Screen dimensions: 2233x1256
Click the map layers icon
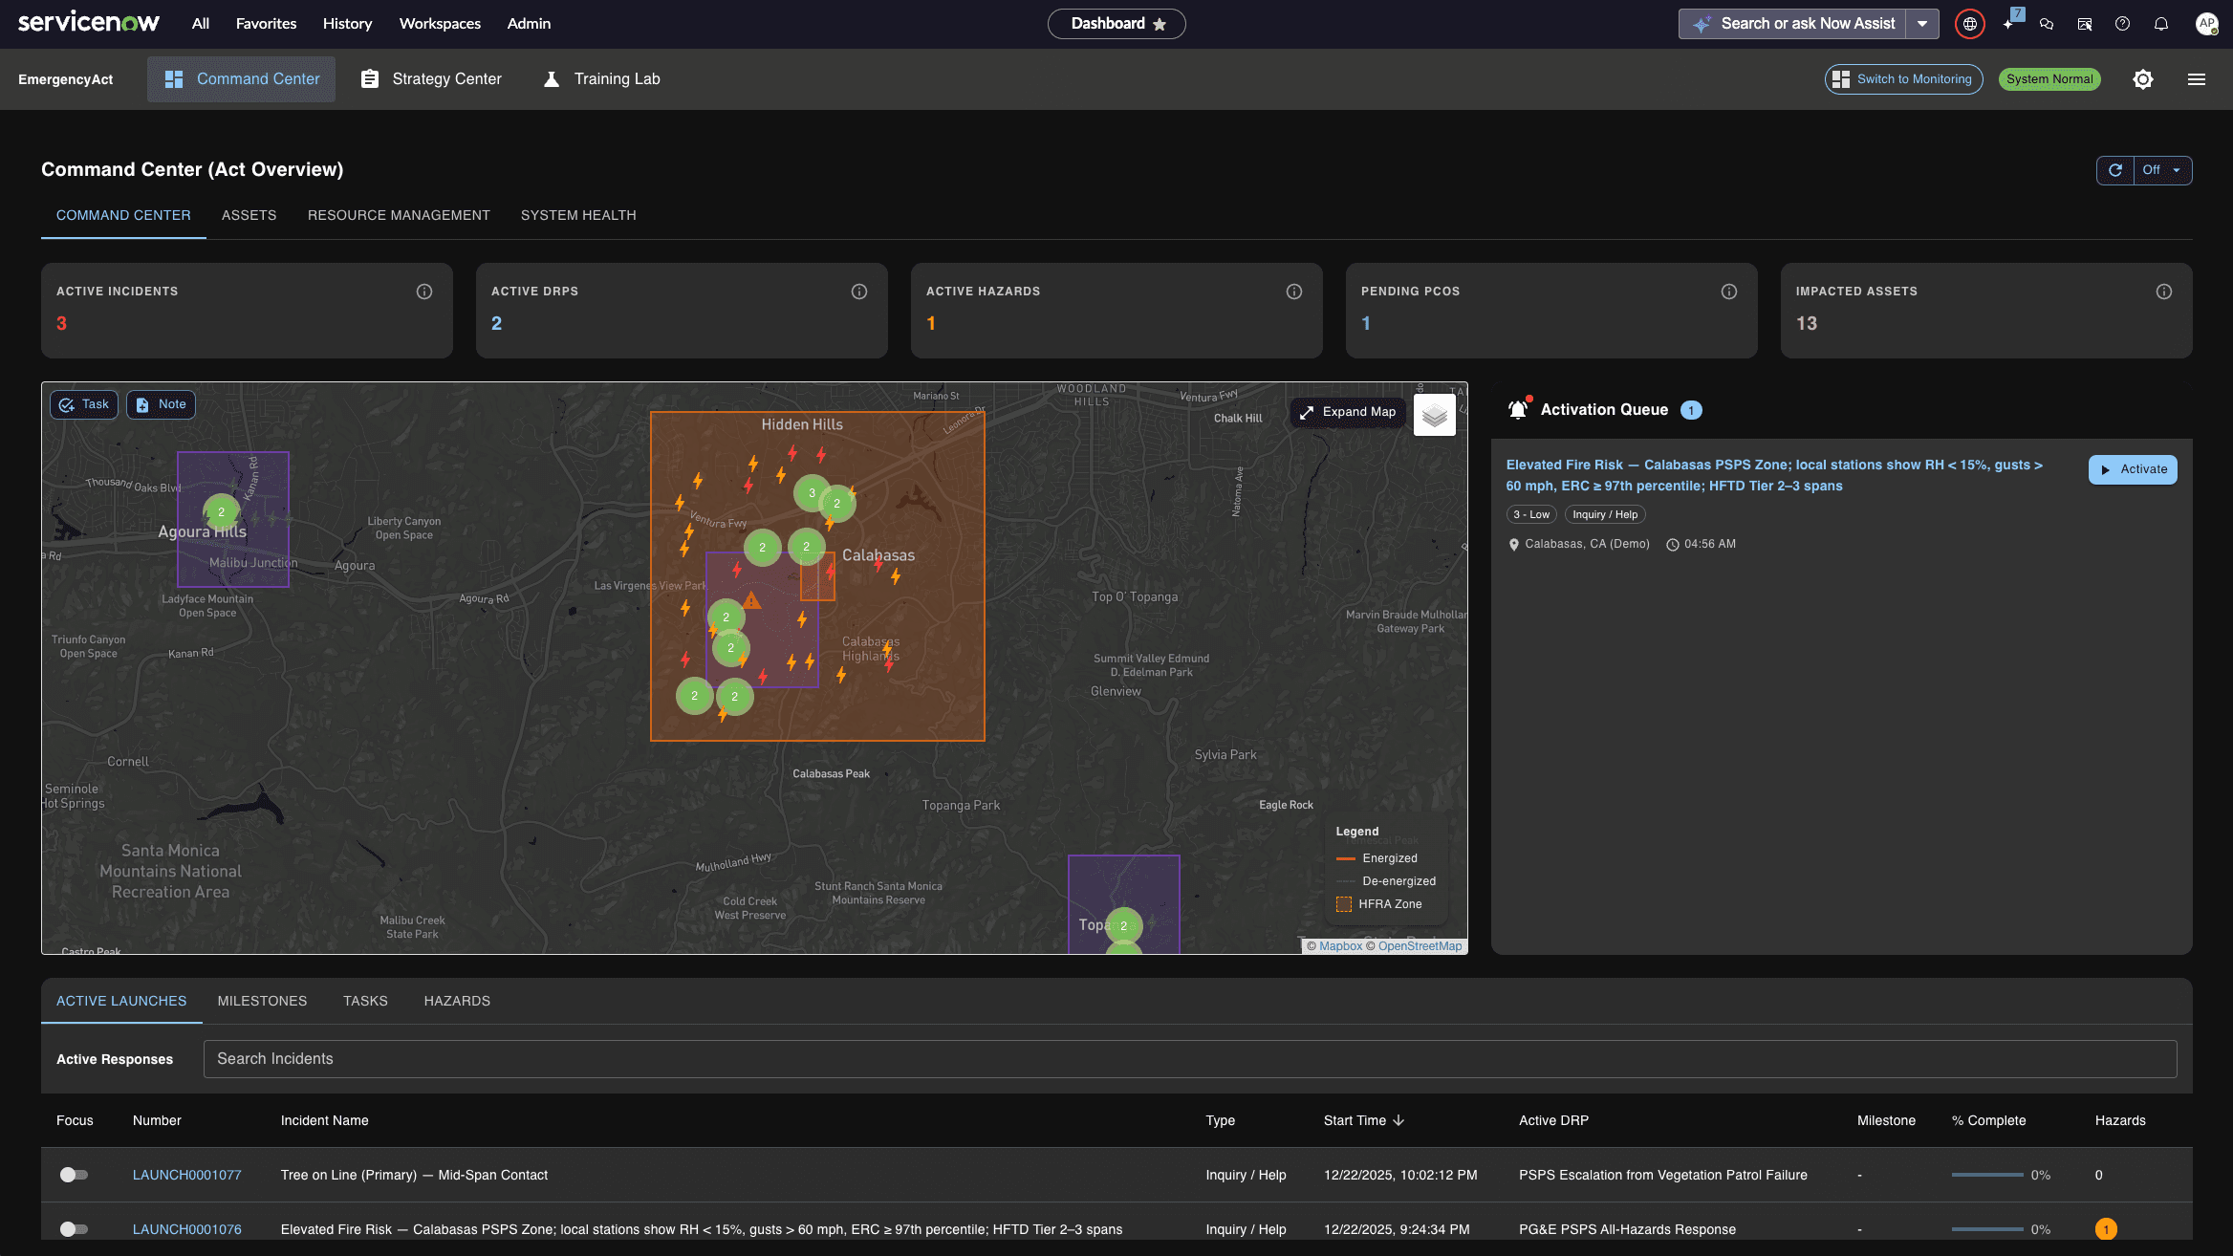click(x=1434, y=415)
